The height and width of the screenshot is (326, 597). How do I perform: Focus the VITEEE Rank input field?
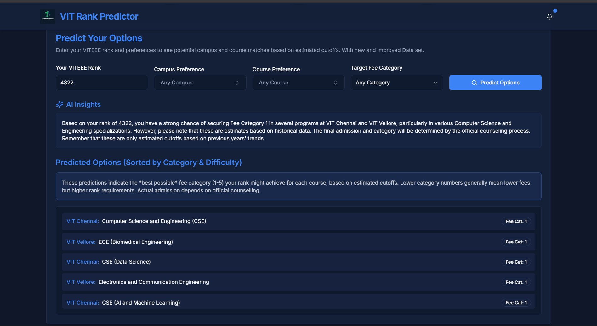tap(101, 83)
